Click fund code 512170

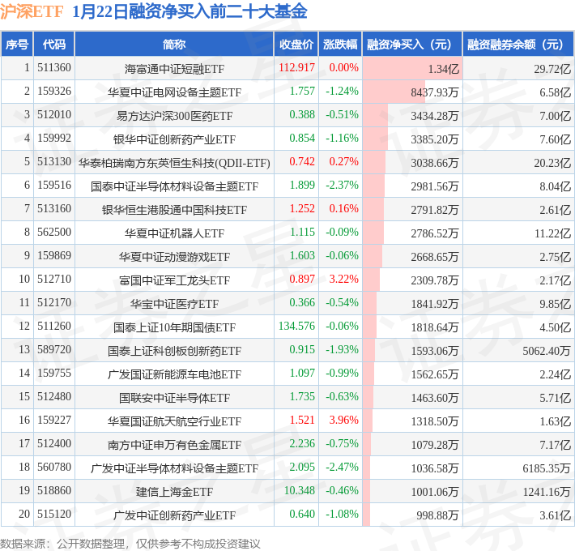click(54, 303)
